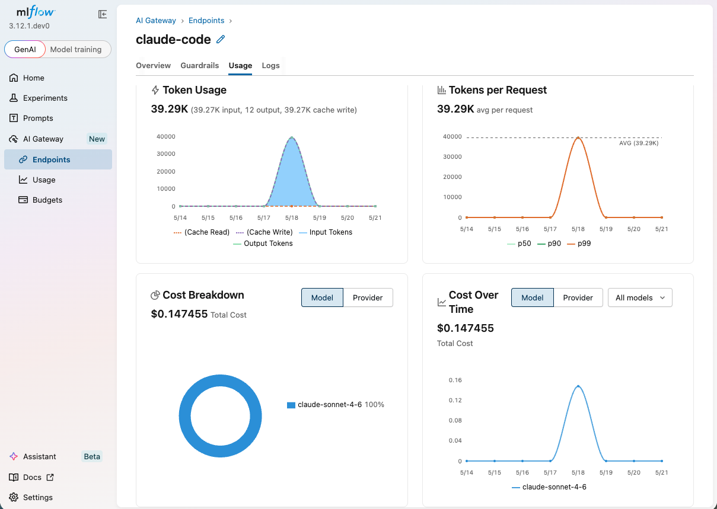Click the Docs book icon
This screenshot has height=509, width=717.
coord(14,477)
